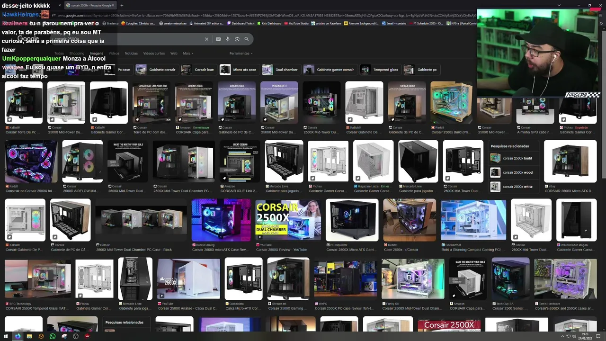Open the red Corsair 2500X banner thumbnail
The height and width of the screenshot is (341, 606).
(x=449, y=325)
